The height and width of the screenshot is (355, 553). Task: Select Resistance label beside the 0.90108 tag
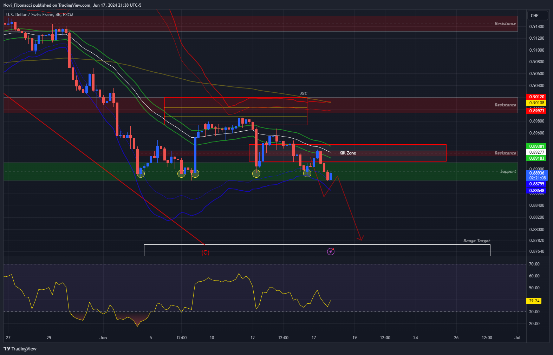tap(505, 105)
